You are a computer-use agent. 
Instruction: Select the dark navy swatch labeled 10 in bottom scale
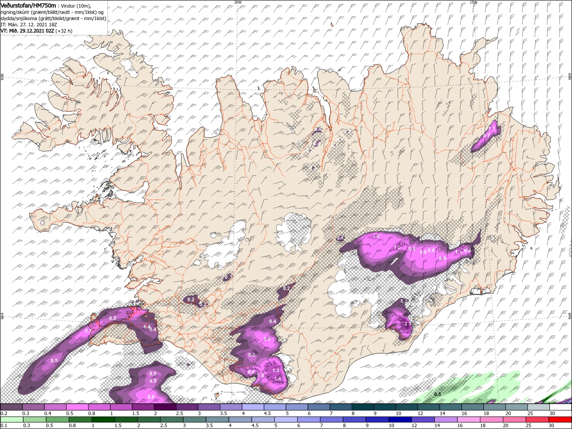click(399, 420)
